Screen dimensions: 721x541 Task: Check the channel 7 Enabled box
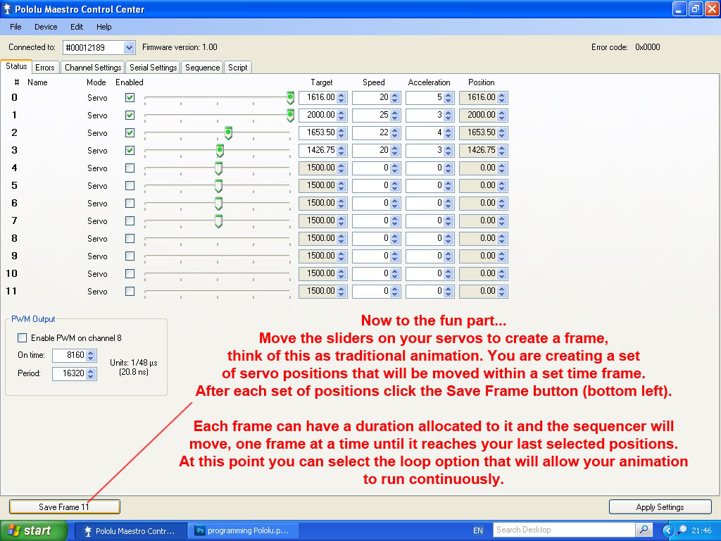[130, 220]
